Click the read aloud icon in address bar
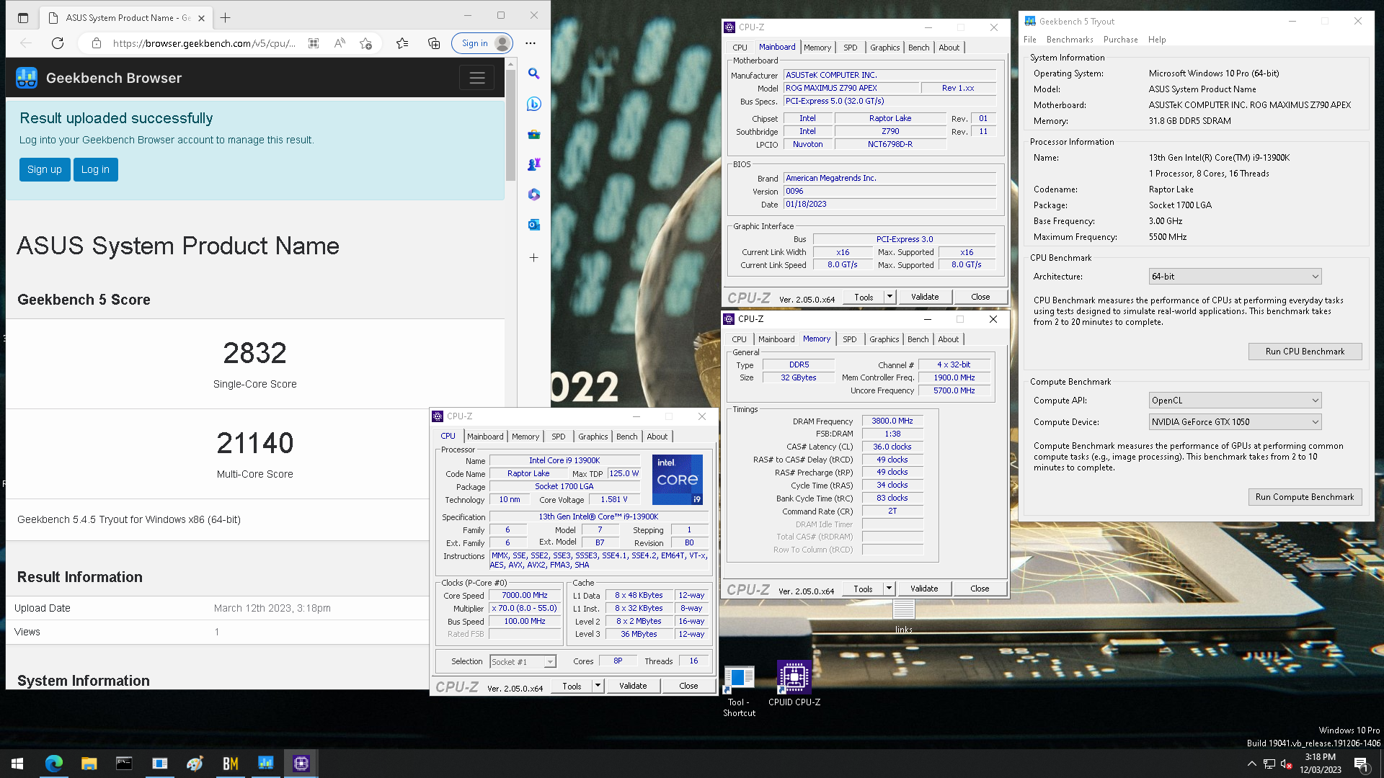The height and width of the screenshot is (778, 1384). (340, 43)
